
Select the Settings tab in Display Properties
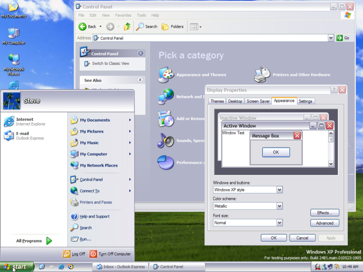point(305,101)
